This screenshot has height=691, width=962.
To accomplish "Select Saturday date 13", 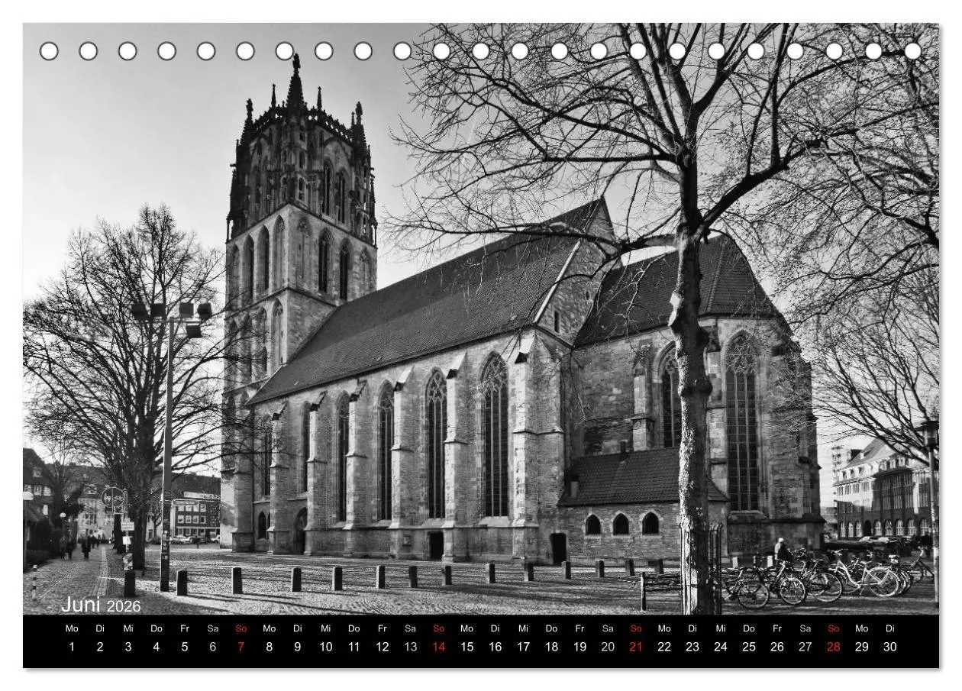I will (x=411, y=647).
